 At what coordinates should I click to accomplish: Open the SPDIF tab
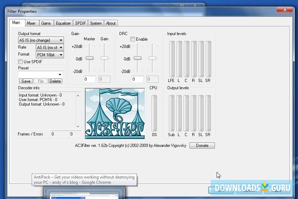click(80, 23)
